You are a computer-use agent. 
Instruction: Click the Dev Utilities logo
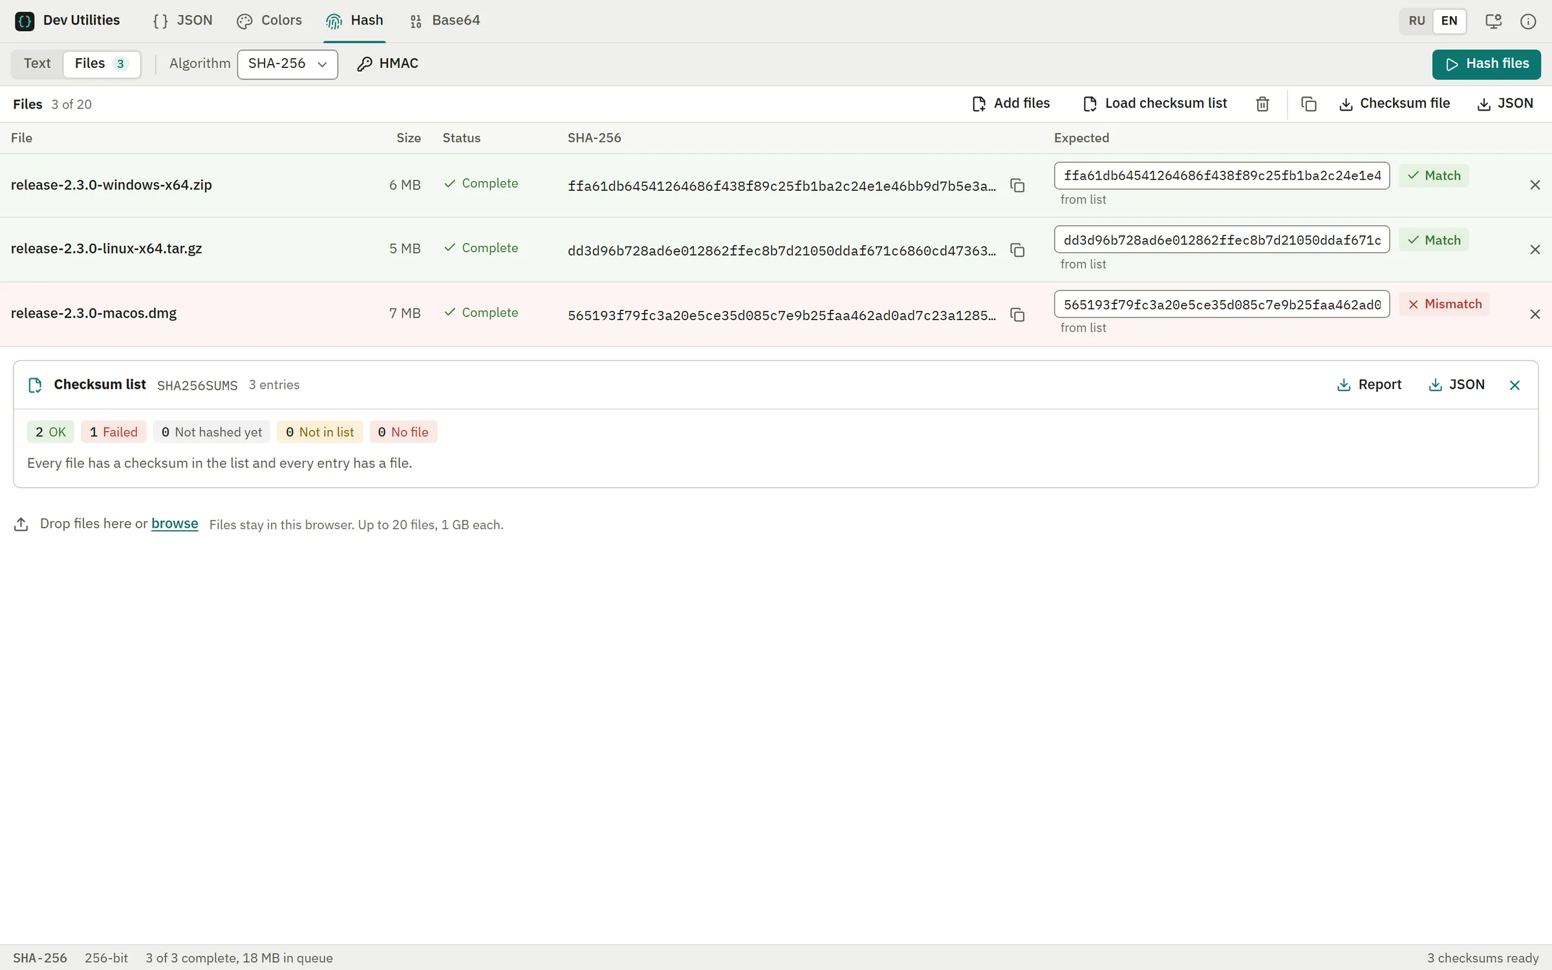click(25, 21)
